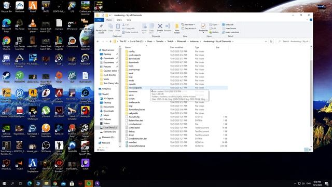Image resolution: width=332 pixels, height=187 pixels.
Task: Open the Recycle Bin desktop icon
Action: [x=6, y=7]
